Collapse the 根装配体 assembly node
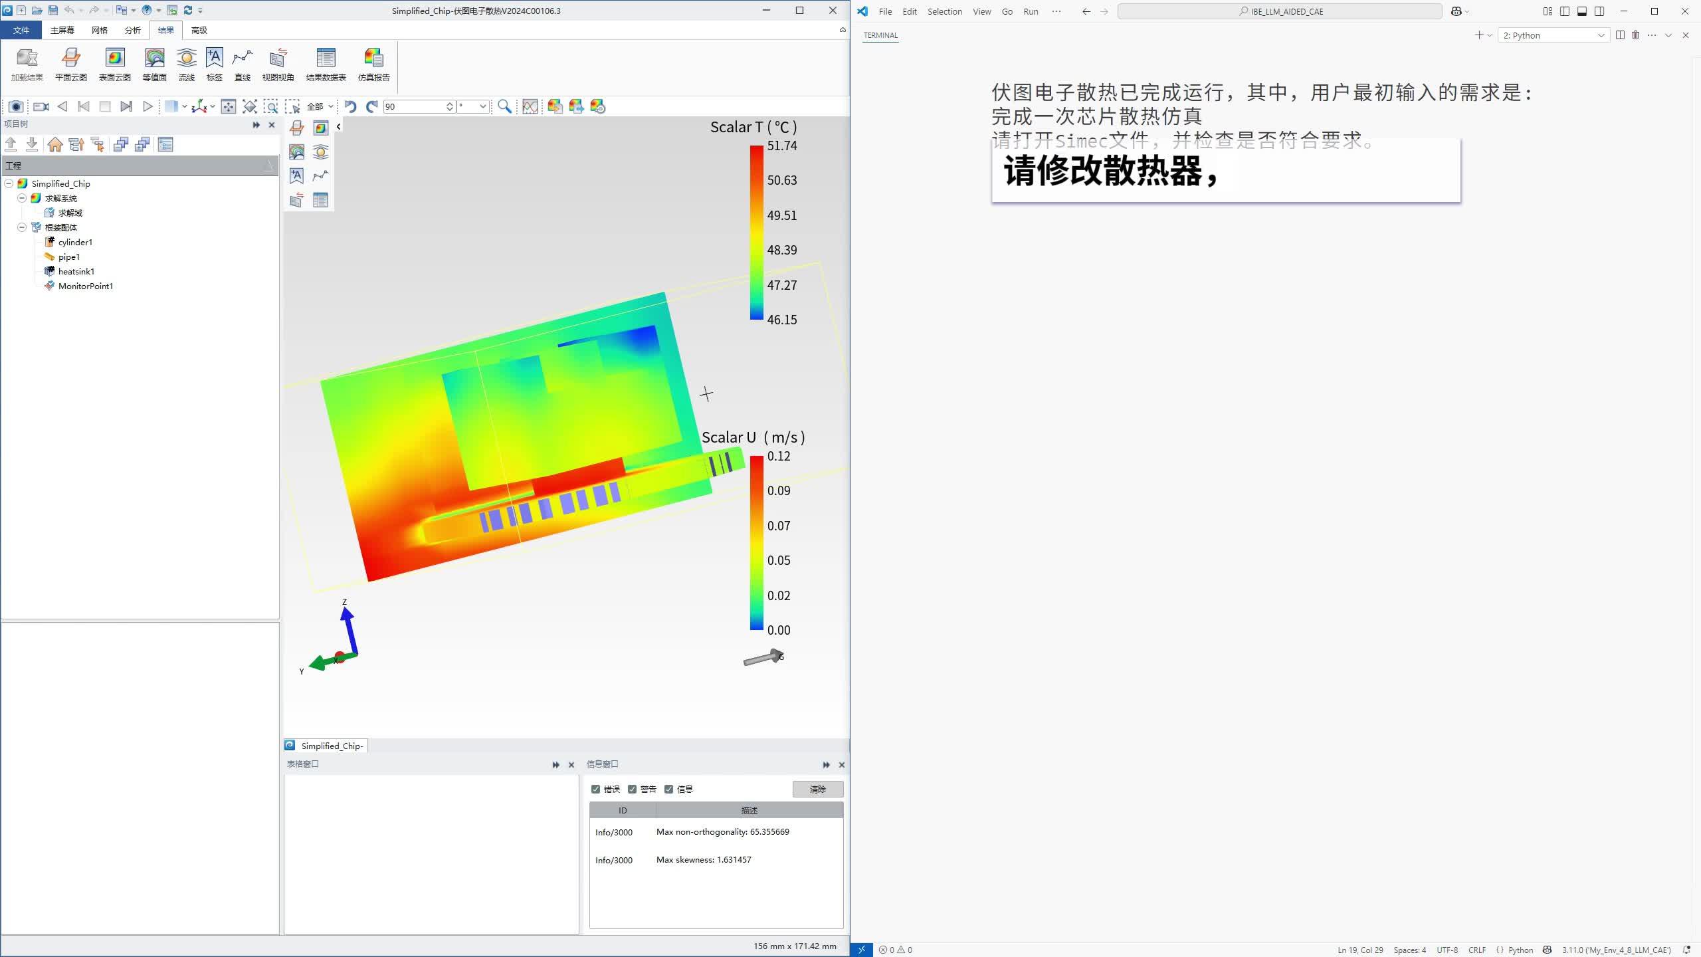The image size is (1701, 957). coord(23,227)
